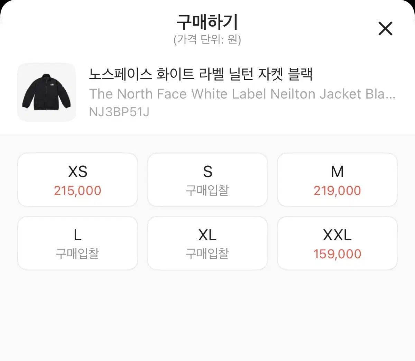Tap the 215,000 price label
Viewport: 415px width, 361px height.
(77, 191)
